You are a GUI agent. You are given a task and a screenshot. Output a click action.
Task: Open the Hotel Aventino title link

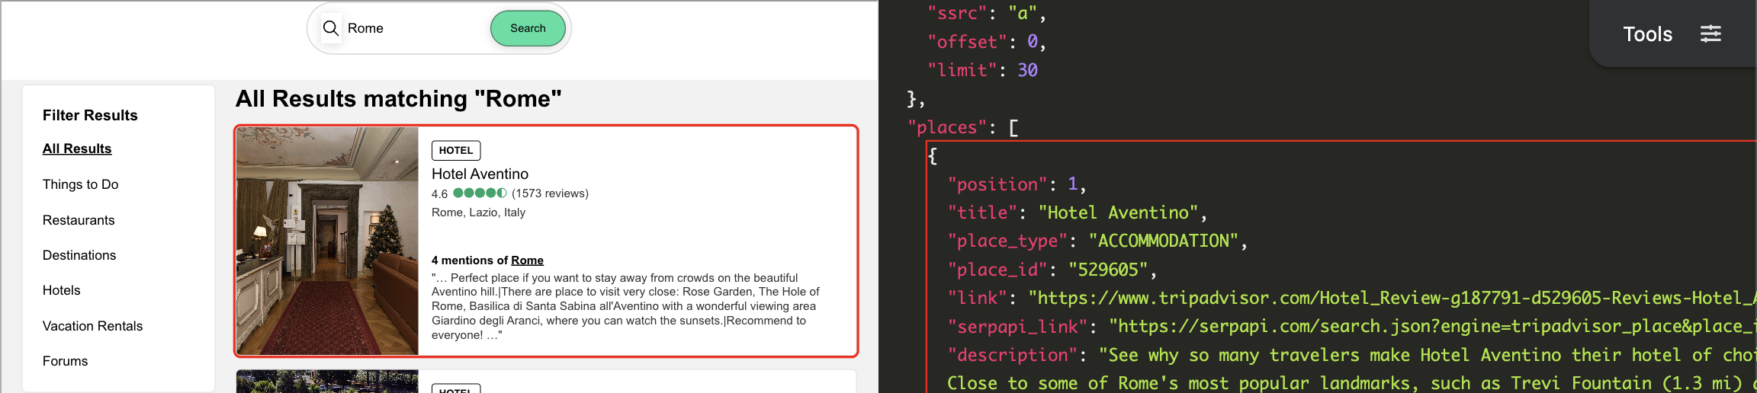point(480,174)
